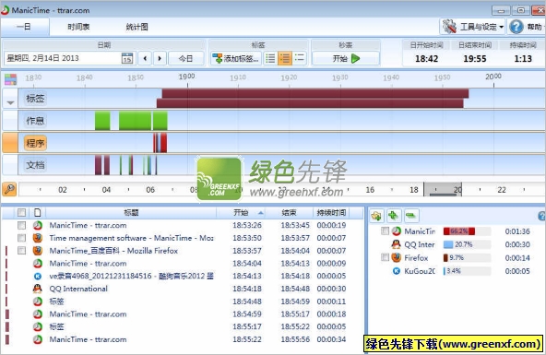Viewport: 546px width, 355px height.
Task: Select the QQ International list entry
Action: [181, 289]
